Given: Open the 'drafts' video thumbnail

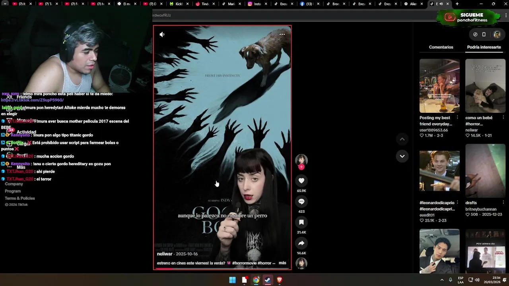Looking at the screenshot, I should tap(486, 171).
